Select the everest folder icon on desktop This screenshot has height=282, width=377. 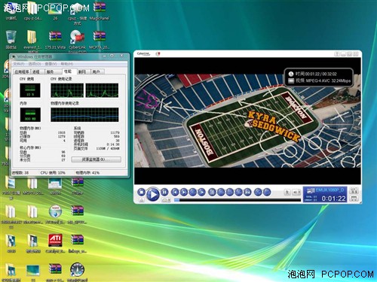32,40
